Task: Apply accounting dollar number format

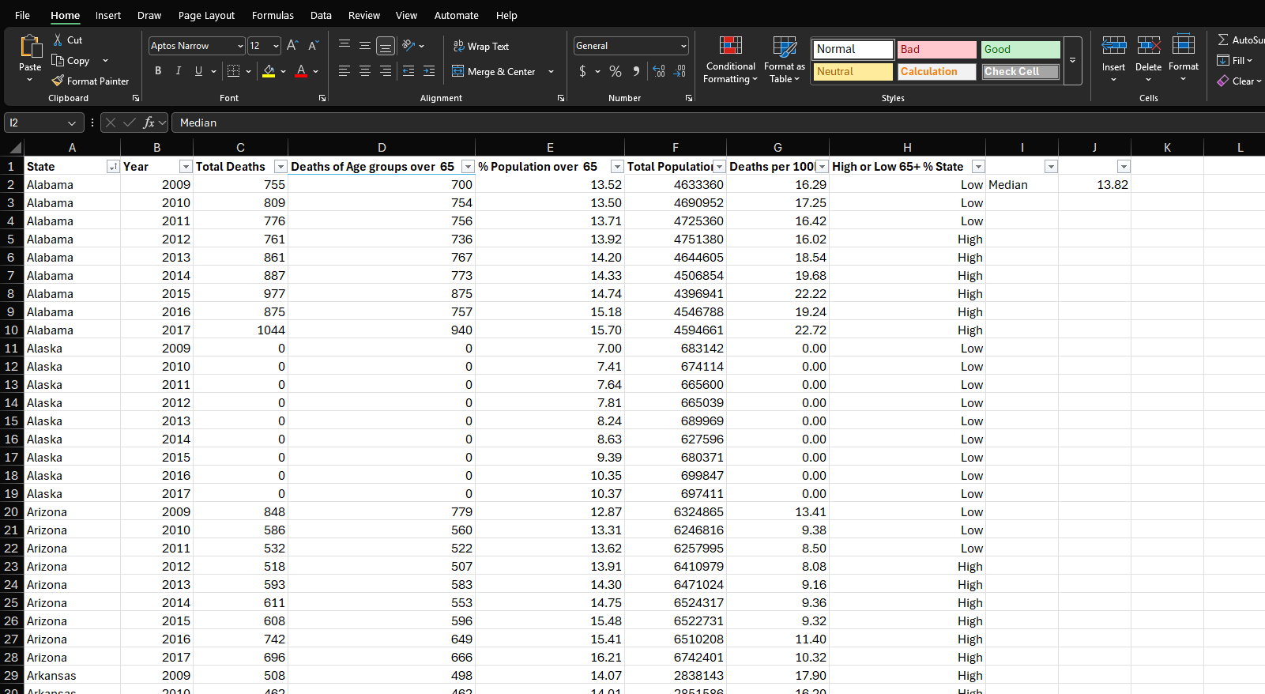Action: click(583, 71)
